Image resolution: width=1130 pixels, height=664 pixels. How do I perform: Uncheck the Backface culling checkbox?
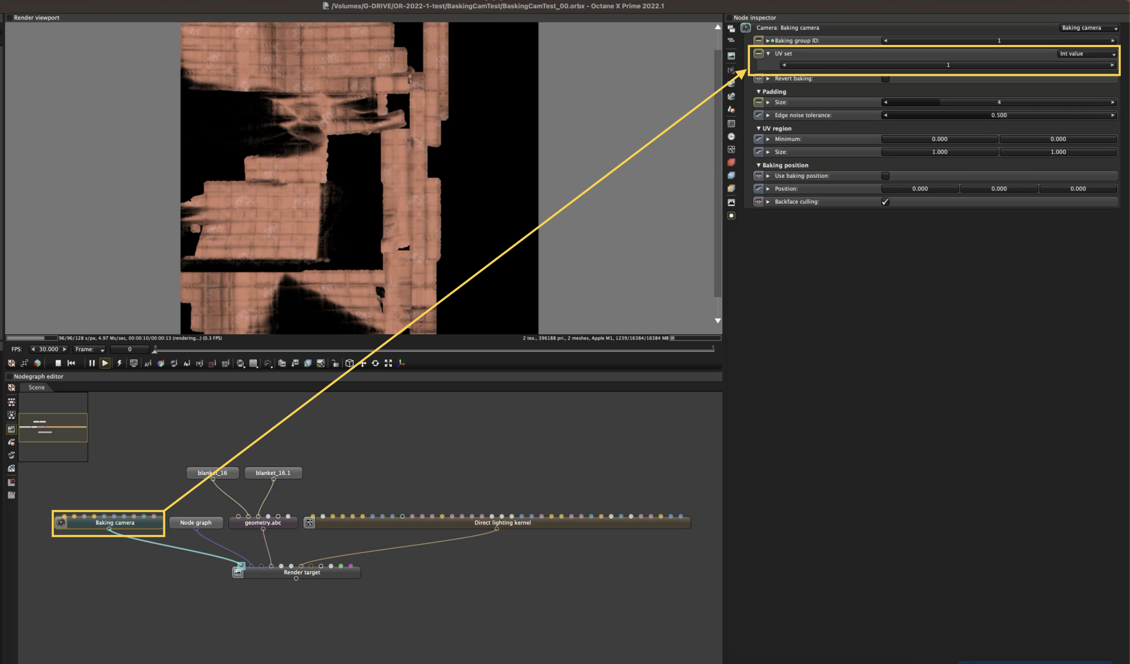885,202
